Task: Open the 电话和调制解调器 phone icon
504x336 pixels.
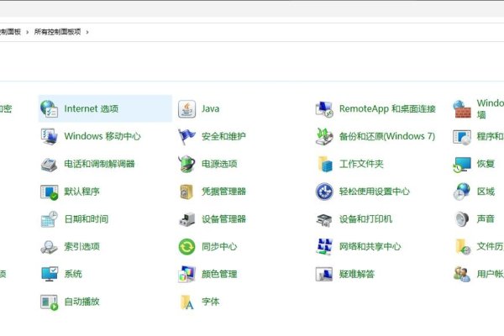Action: point(50,164)
